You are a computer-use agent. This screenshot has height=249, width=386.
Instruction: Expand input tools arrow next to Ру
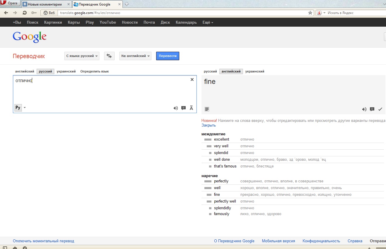pyautogui.click(x=25, y=108)
